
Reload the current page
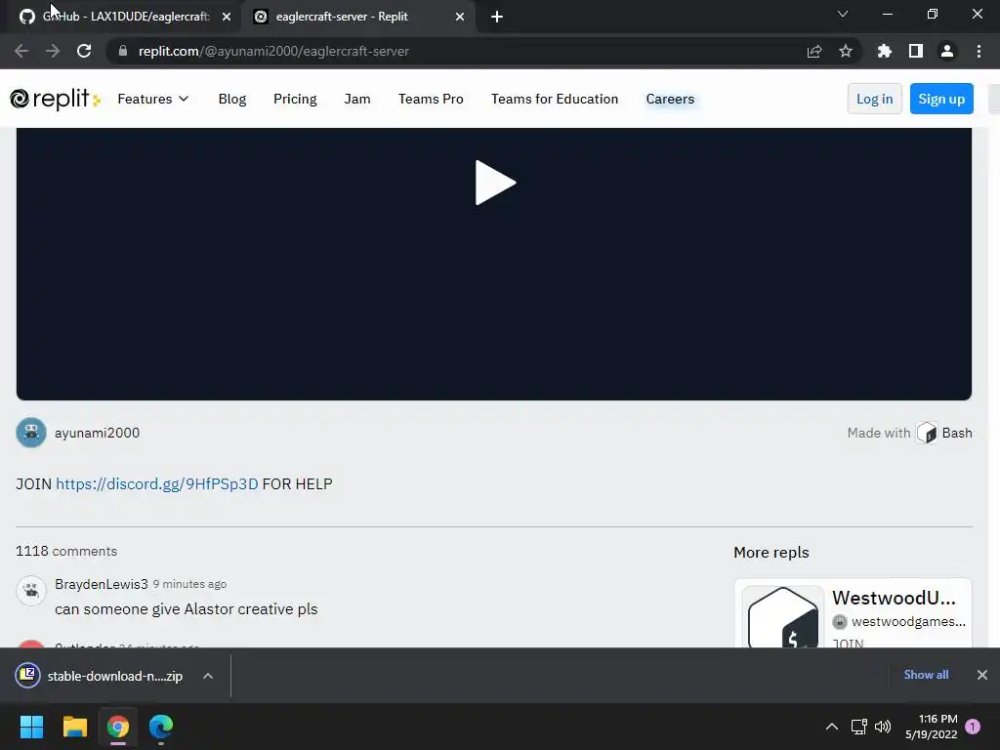click(x=84, y=51)
